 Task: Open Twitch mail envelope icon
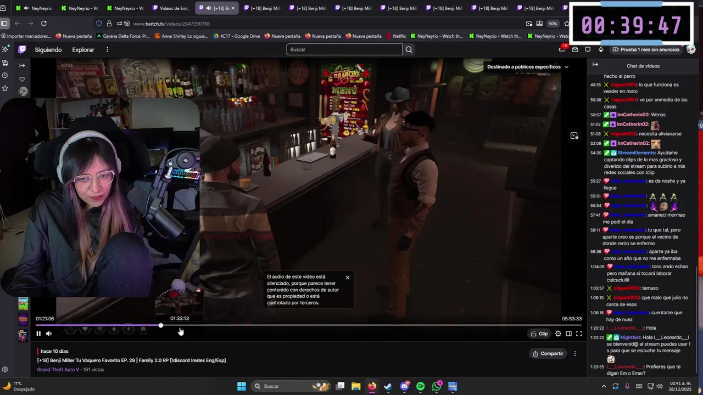coord(575,49)
